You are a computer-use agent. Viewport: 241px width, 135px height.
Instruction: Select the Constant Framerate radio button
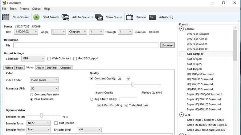[31, 94]
